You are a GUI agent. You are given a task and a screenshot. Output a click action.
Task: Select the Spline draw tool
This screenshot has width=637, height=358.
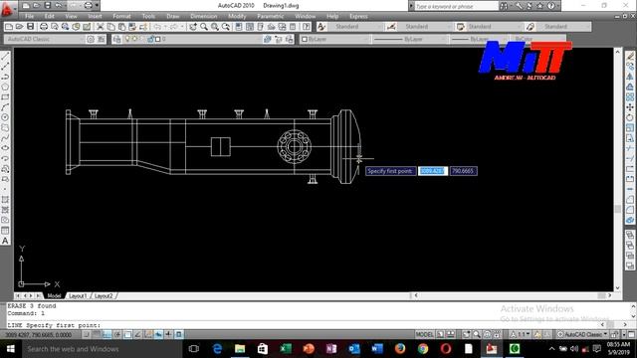pos(5,138)
